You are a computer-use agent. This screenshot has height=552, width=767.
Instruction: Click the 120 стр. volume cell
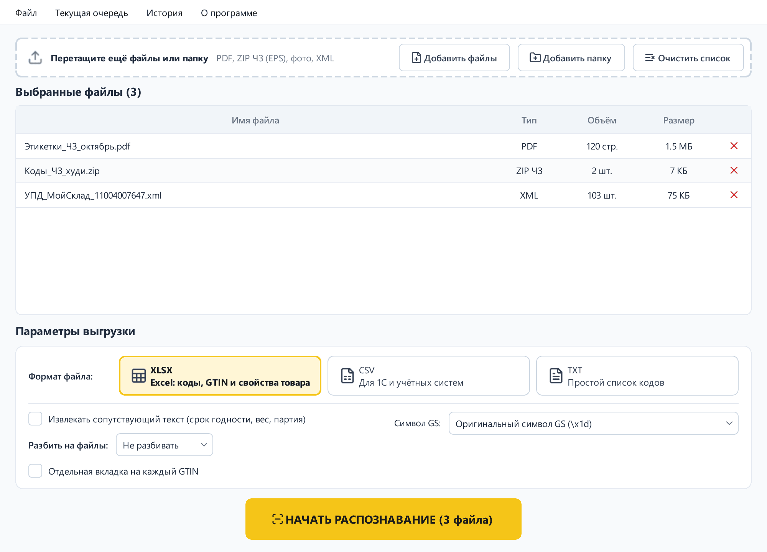[602, 146]
